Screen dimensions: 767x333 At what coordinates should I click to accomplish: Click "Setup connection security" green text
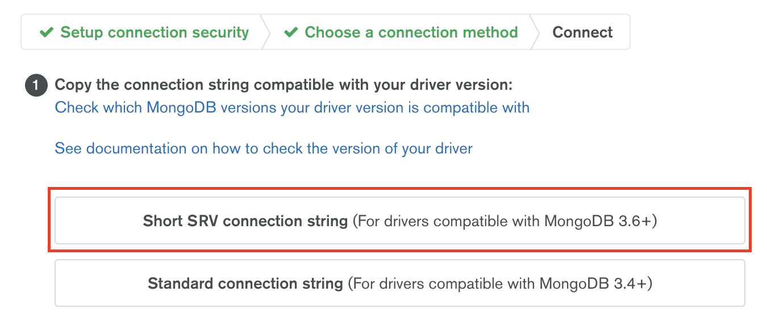155,32
